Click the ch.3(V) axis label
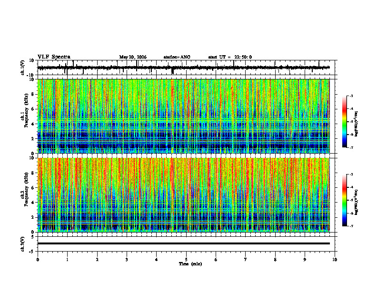377x291 pixels. (23, 244)
